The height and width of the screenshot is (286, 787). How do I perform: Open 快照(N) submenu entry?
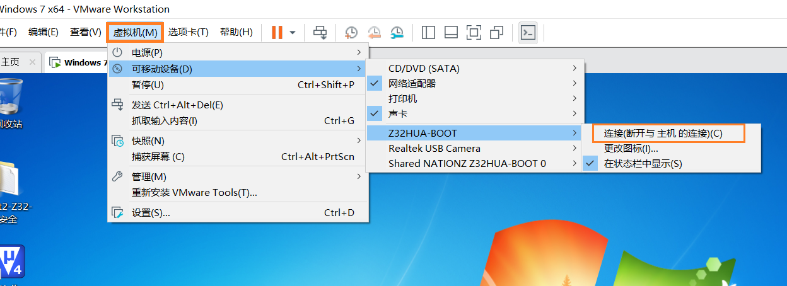tap(238, 141)
